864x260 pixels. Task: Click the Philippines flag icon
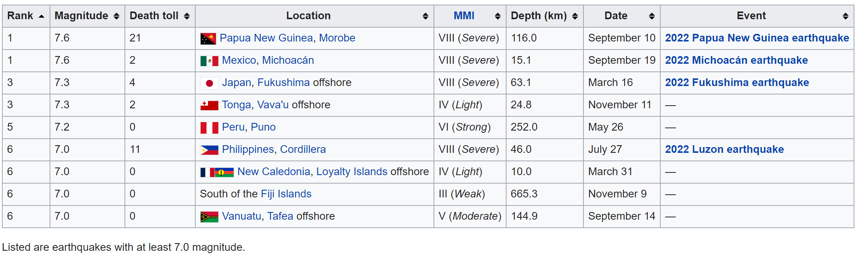(x=209, y=150)
